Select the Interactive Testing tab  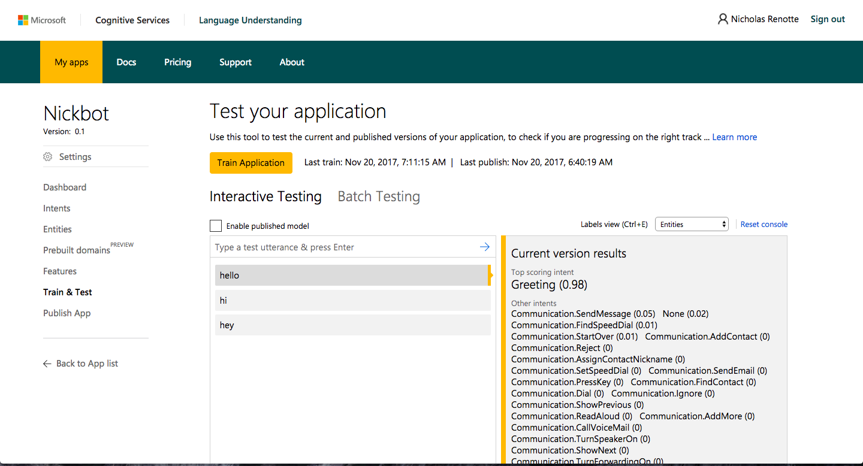265,196
